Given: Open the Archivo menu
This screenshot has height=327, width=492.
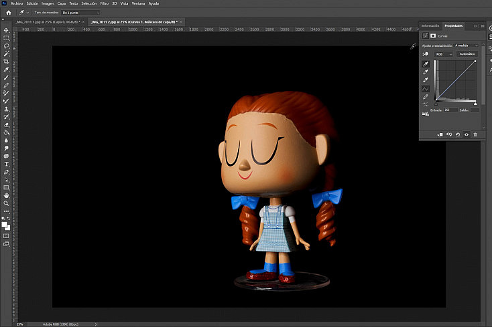Looking at the screenshot, I should [x=17, y=3].
